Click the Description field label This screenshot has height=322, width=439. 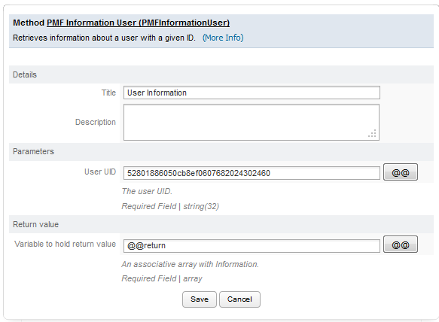[96, 122]
